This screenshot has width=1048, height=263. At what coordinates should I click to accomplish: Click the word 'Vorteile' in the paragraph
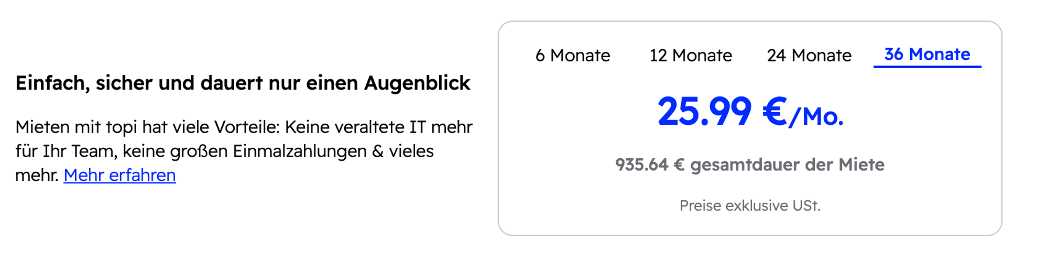[247, 127]
